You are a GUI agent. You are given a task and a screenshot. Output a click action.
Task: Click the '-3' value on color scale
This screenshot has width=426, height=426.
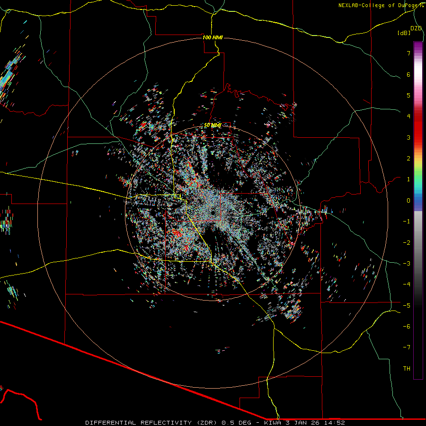tap(407, 264)
